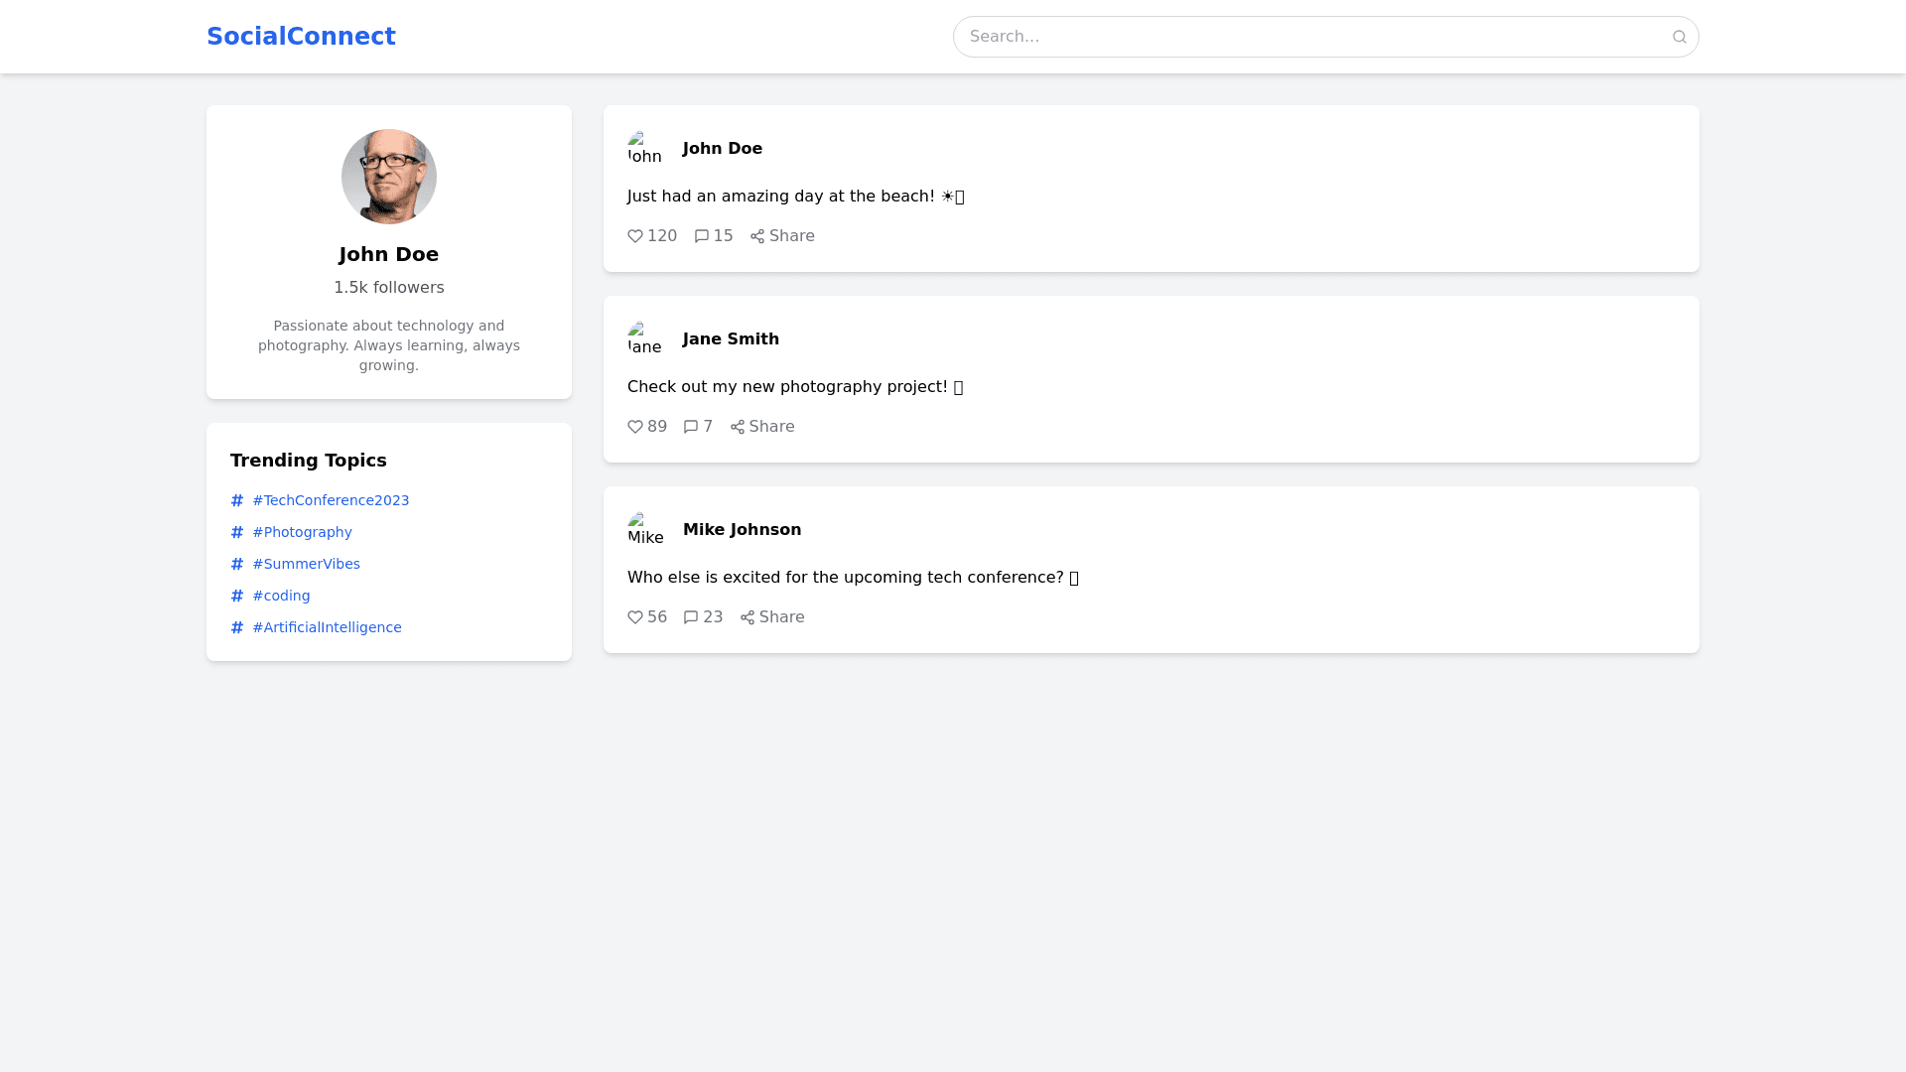Select the #Photography trending topic
Viewport: 1906px width, 1072px height.
(302, 532)
